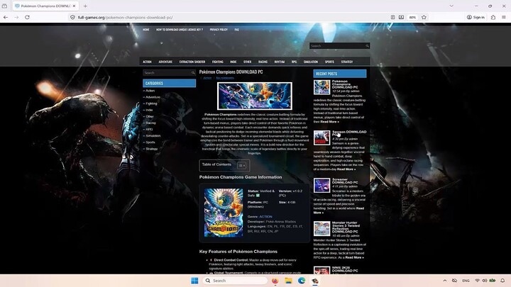Open the ACTION genre link in game info
The image size is (511, 287).
(x=265, y=216)
